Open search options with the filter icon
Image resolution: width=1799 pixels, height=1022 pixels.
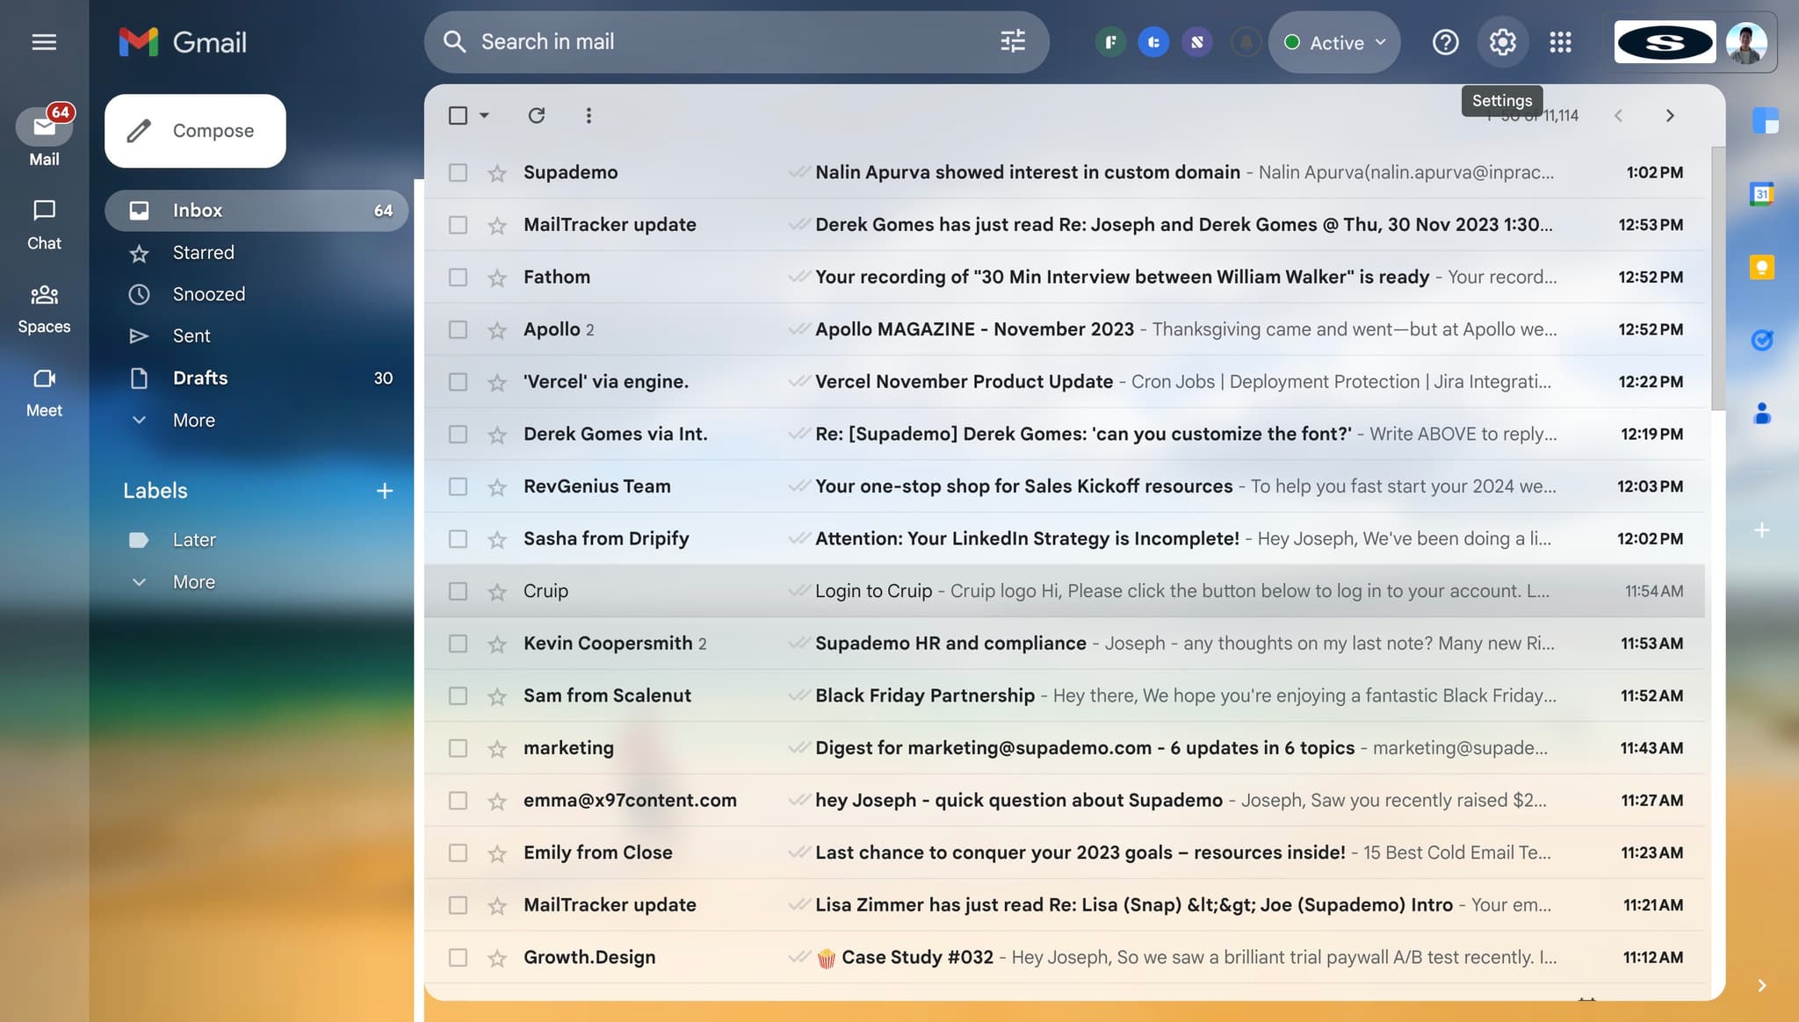[x=1013, y=41]
